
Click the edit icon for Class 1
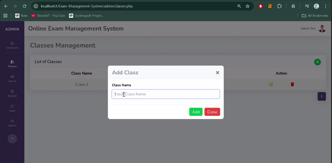tap(271, 84)
